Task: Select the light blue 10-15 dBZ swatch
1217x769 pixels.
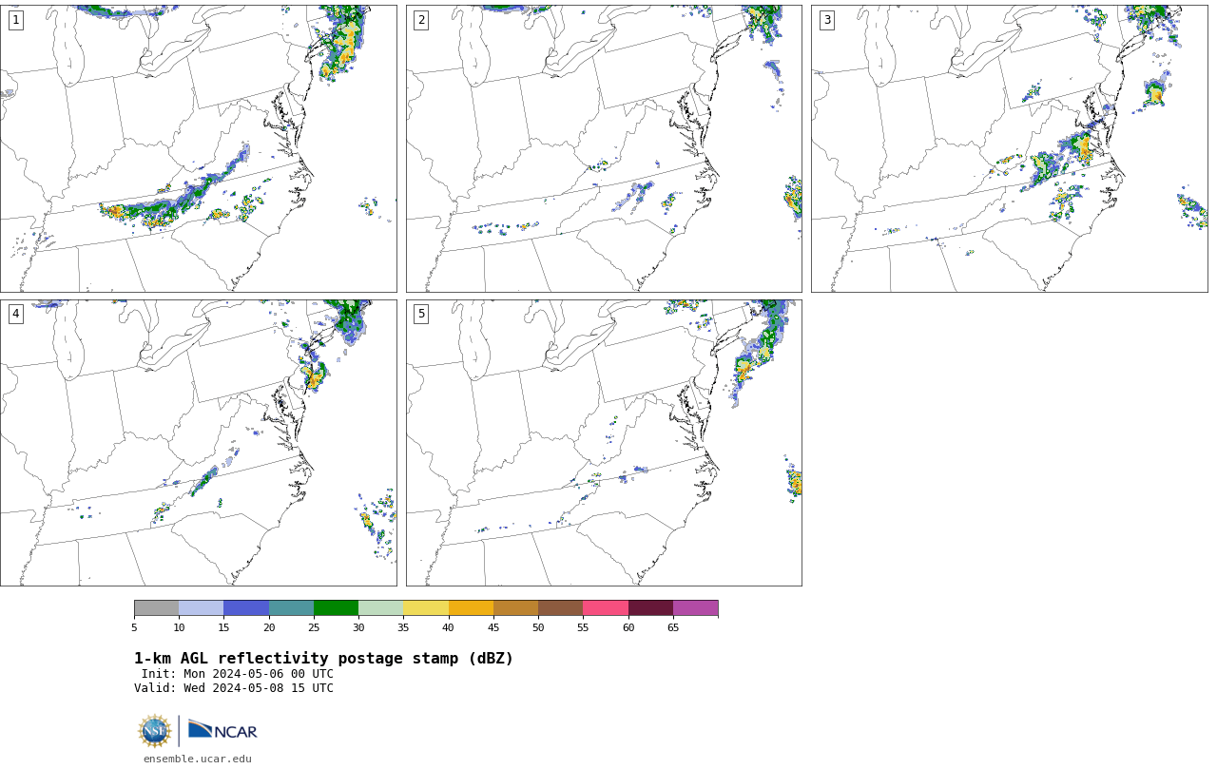Action: tap(201, 608)
